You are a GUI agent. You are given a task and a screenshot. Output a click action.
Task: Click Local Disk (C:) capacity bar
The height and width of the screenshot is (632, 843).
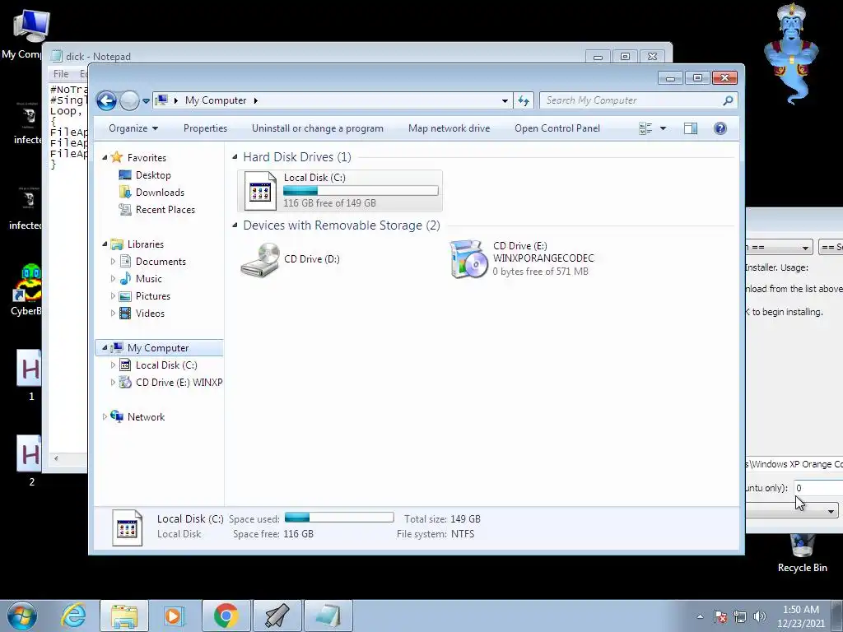361,191
